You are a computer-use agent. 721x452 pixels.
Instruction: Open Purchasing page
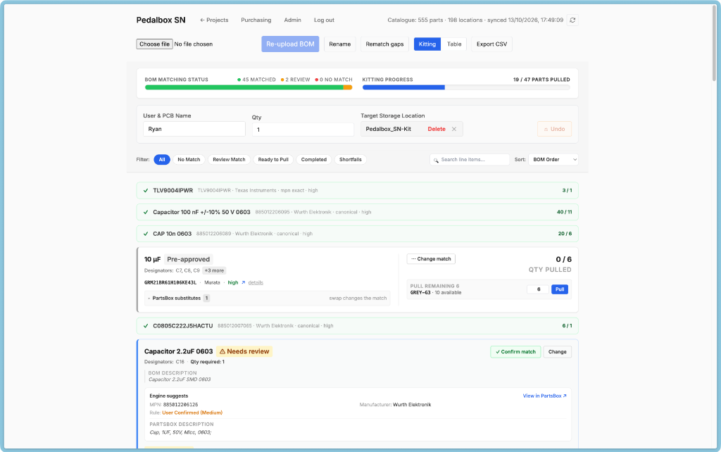coord(256,20)
